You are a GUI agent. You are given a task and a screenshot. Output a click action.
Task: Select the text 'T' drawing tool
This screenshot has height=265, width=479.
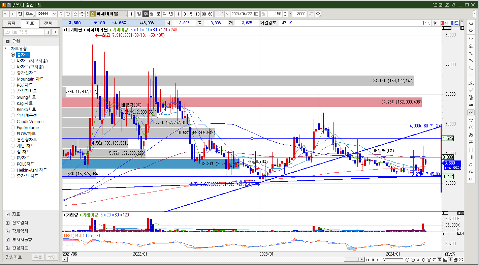click(x=471, y=90)
